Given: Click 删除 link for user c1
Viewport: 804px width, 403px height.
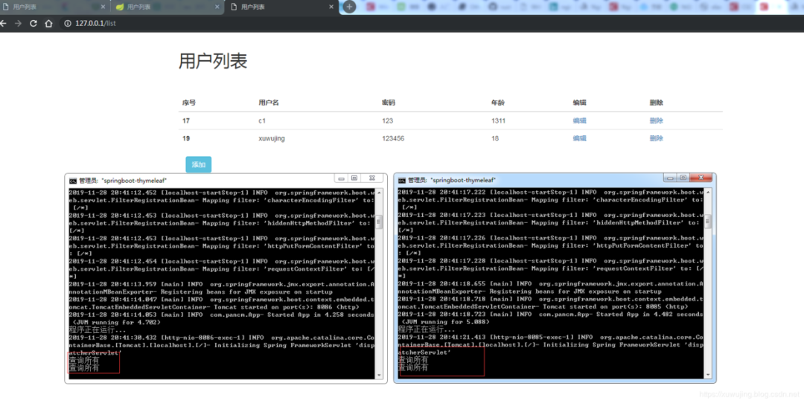Looking at the screenshot, I should tap(657, 121).
